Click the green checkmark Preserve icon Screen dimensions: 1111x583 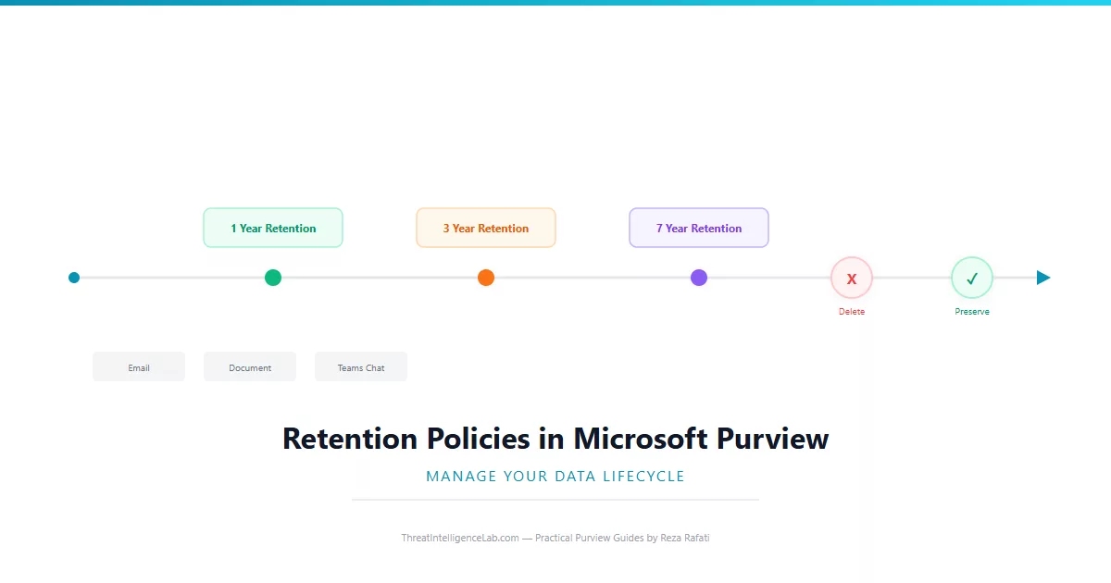click(x=972, y=278)
